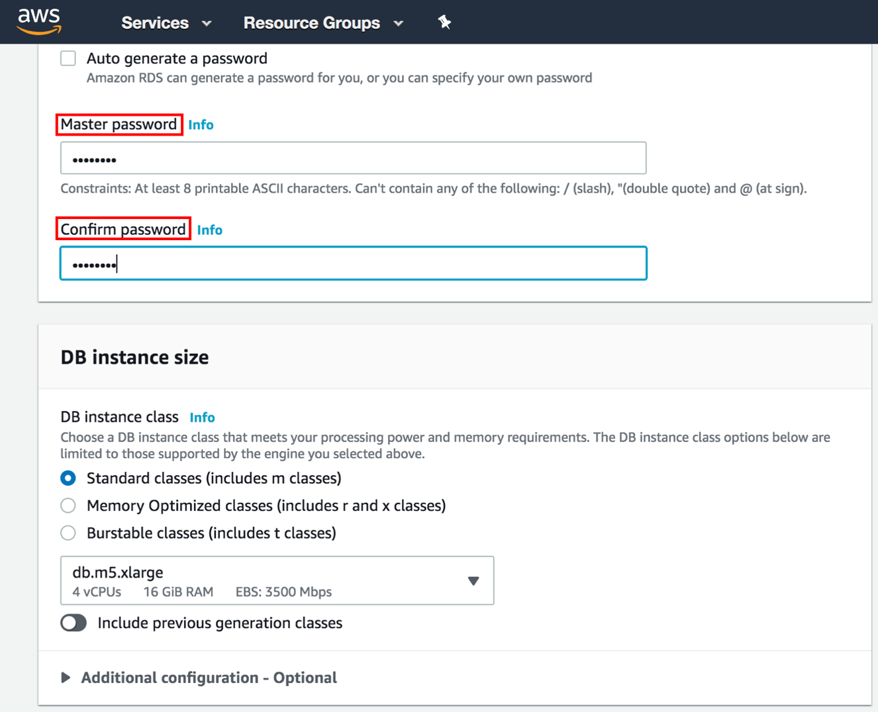Screen dimensions: 878x712
Task: Click the '4 vCPUs' spec text
Action: (x=97, y=592)
